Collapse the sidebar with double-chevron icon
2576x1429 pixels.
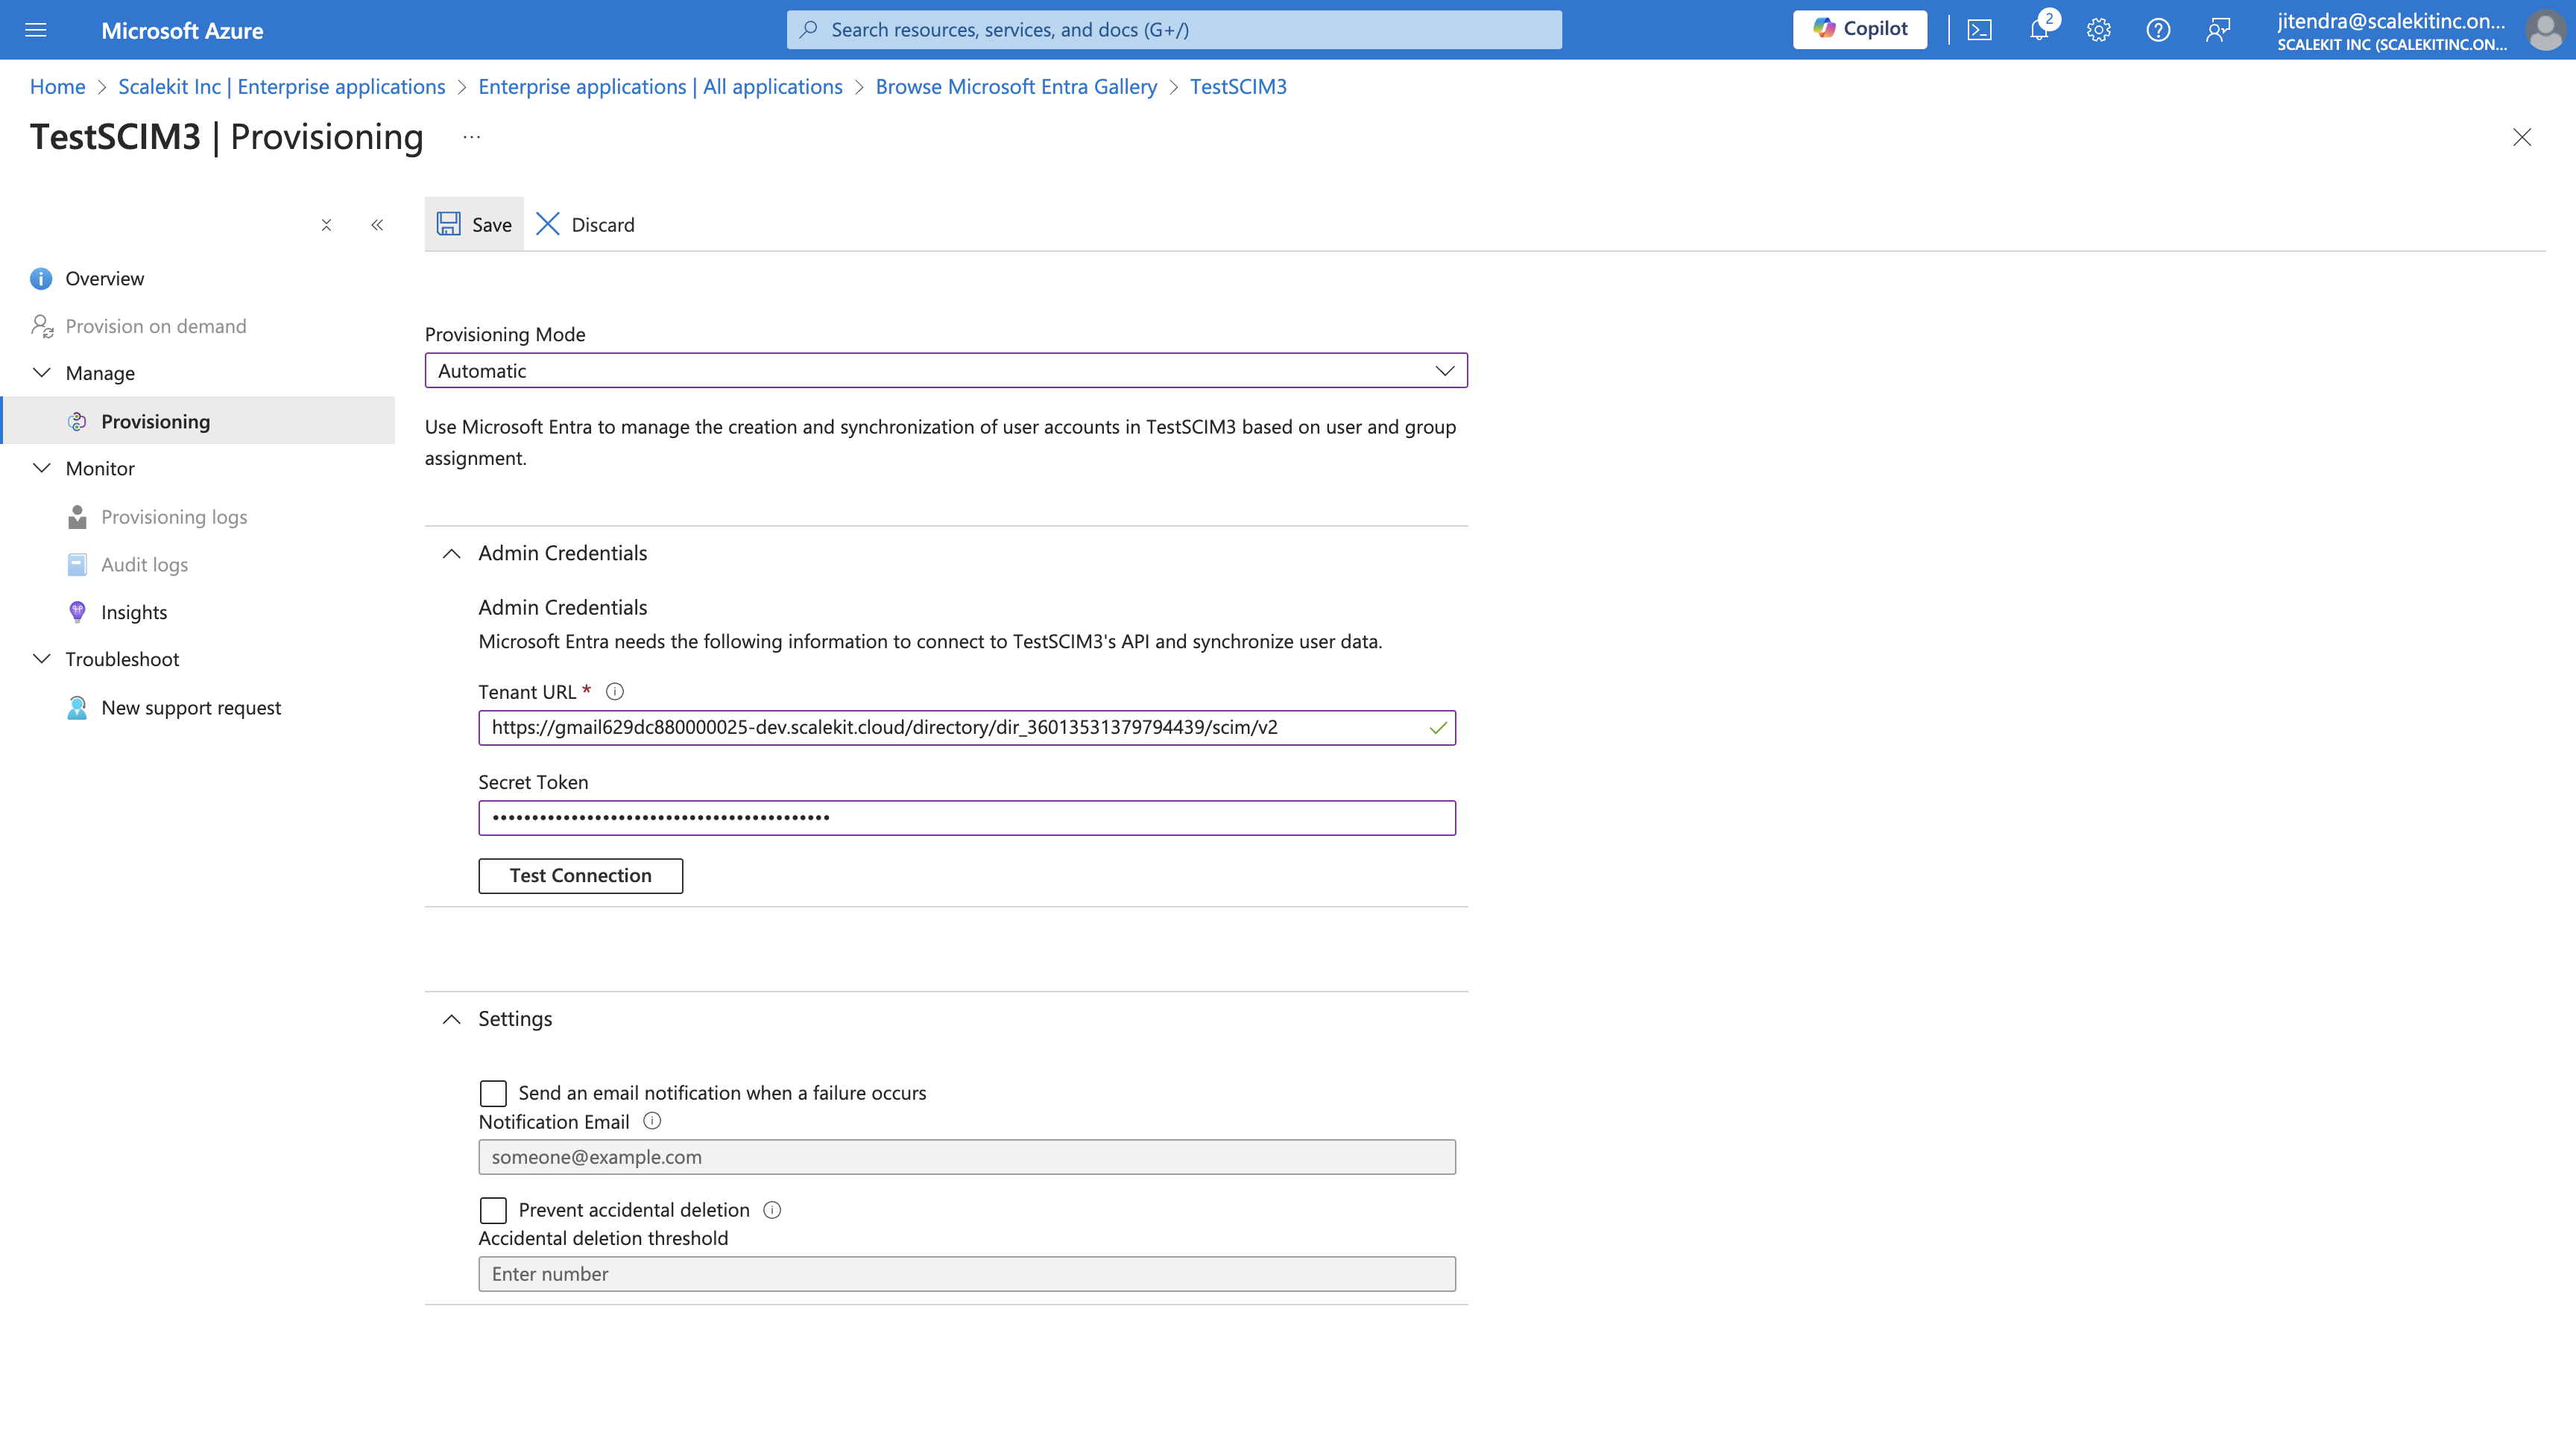(377, 225)
